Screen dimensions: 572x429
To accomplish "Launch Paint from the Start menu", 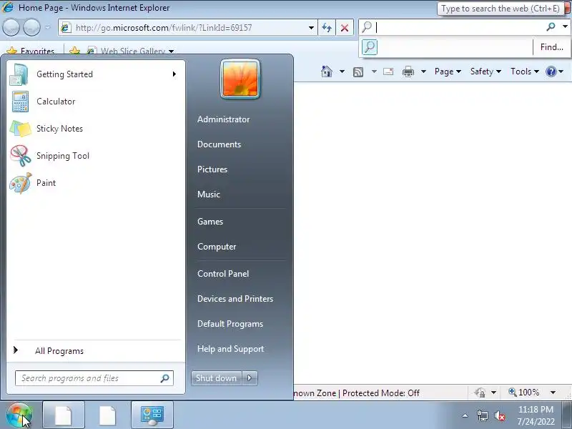I will point(95,183).
